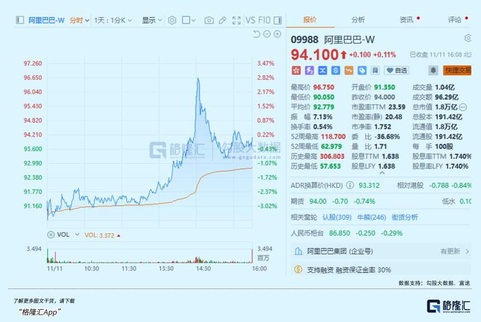The height and width of the screenshot is (322, 481).
Task: Enter fullscreen chart mode
Action: [236, 20]
